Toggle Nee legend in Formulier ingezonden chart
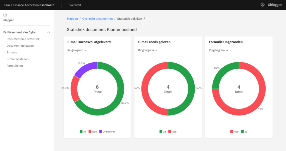 point(233,131)
